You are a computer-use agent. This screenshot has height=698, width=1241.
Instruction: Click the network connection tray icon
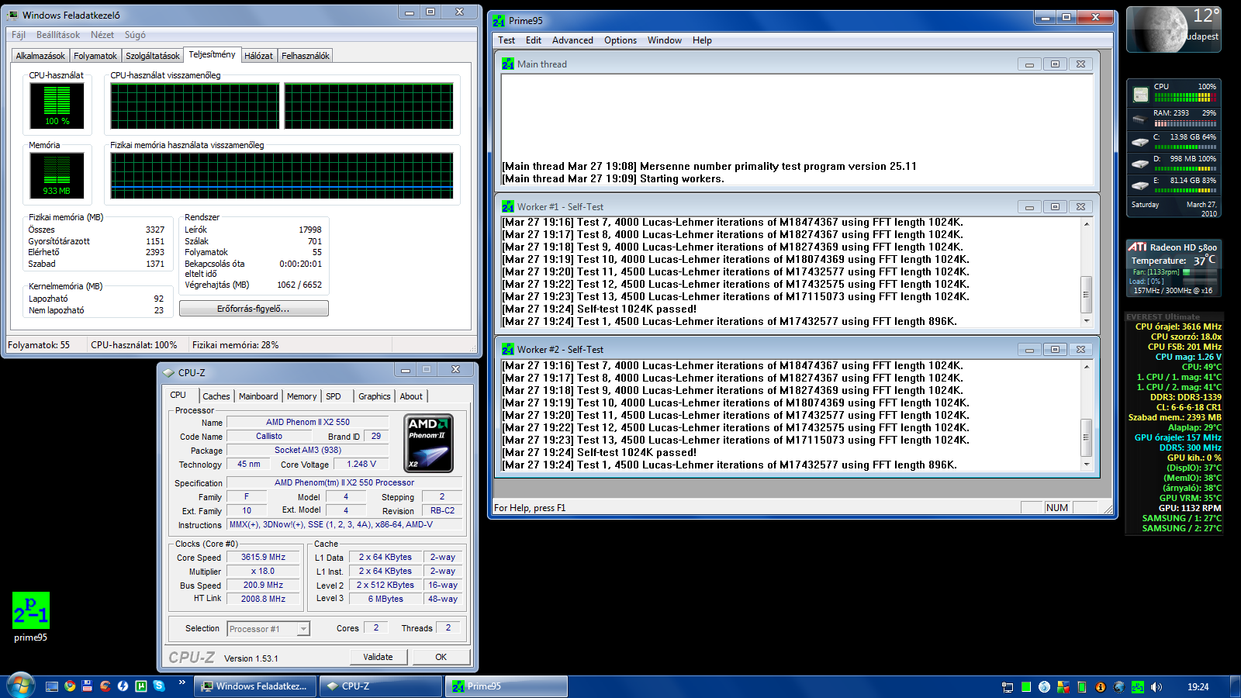tap(1008, 687)
